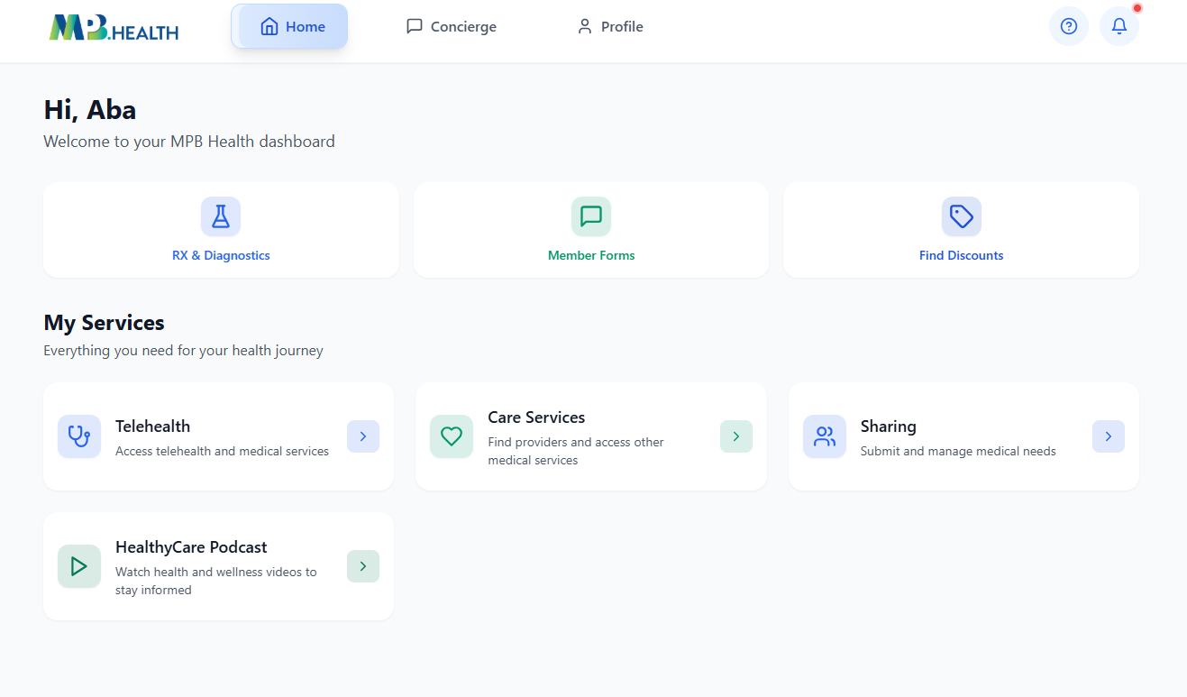Click the Sharing people icon
This screenshot has height=697, width=1187.
pos(824,436)
